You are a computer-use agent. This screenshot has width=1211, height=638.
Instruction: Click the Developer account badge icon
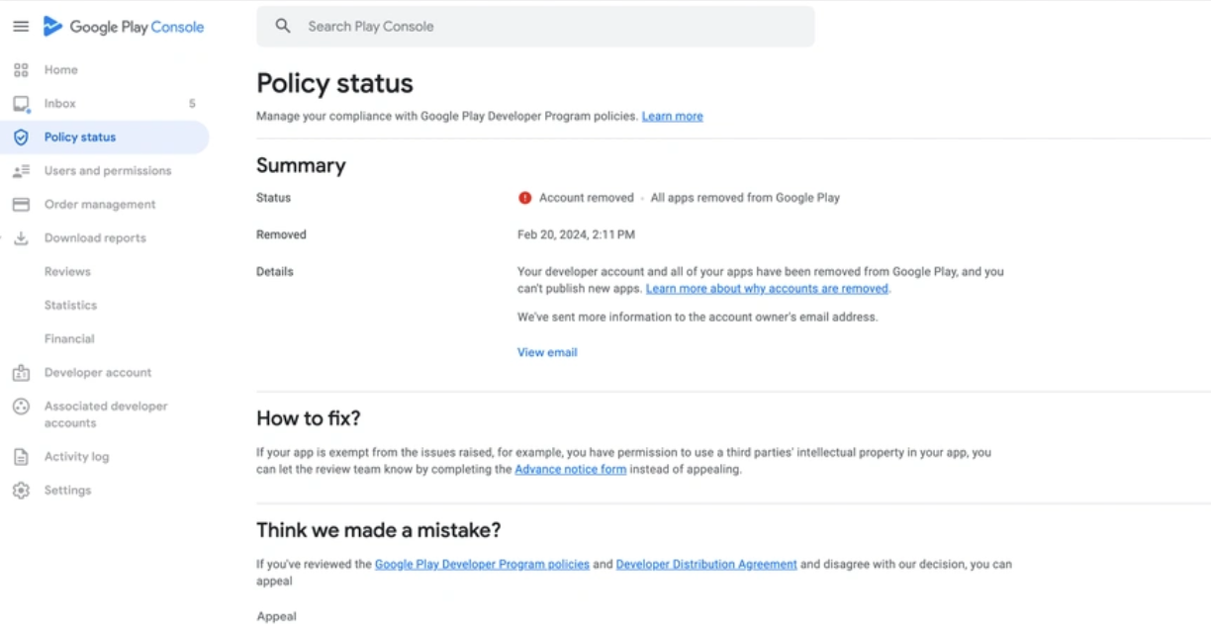click(21, 373)
